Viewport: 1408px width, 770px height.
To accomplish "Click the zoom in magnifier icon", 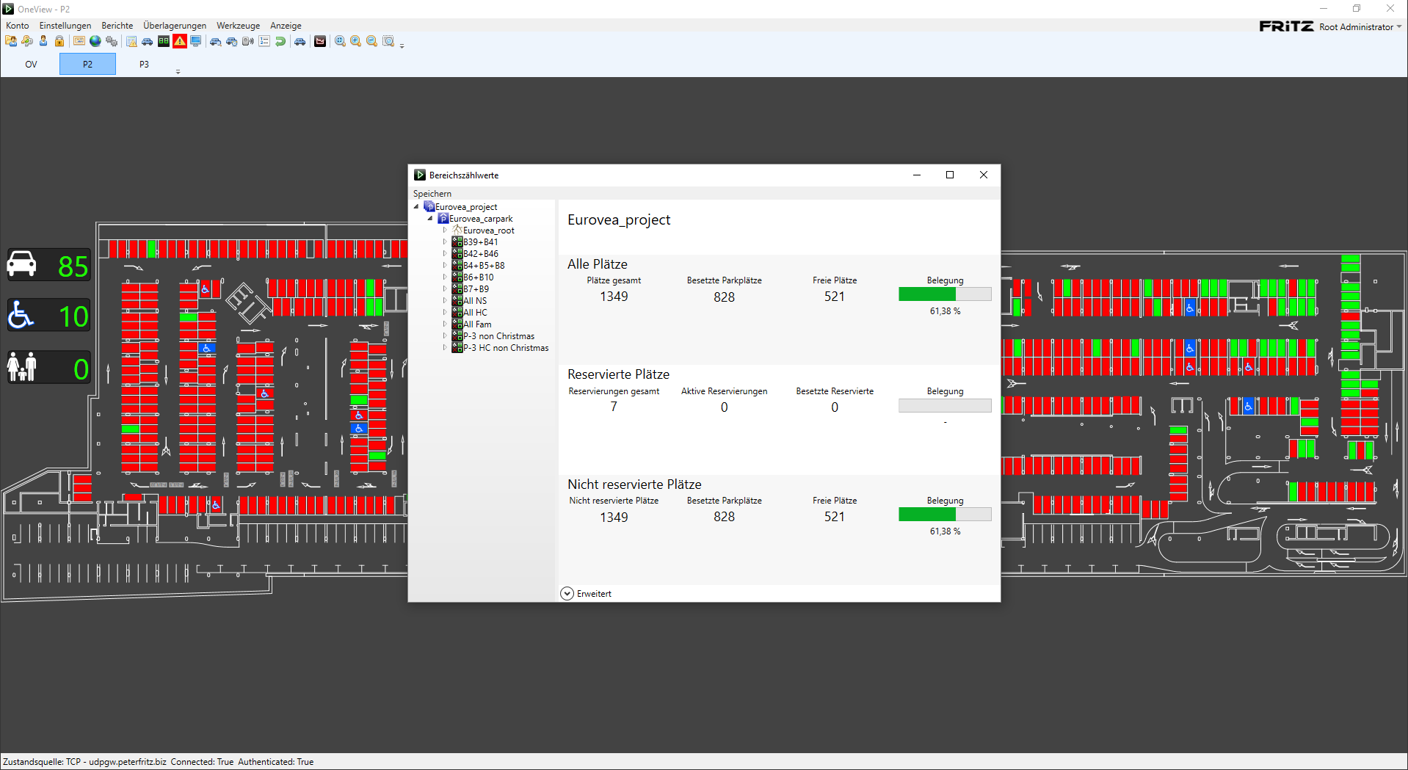I will click(x=355, y=41).
